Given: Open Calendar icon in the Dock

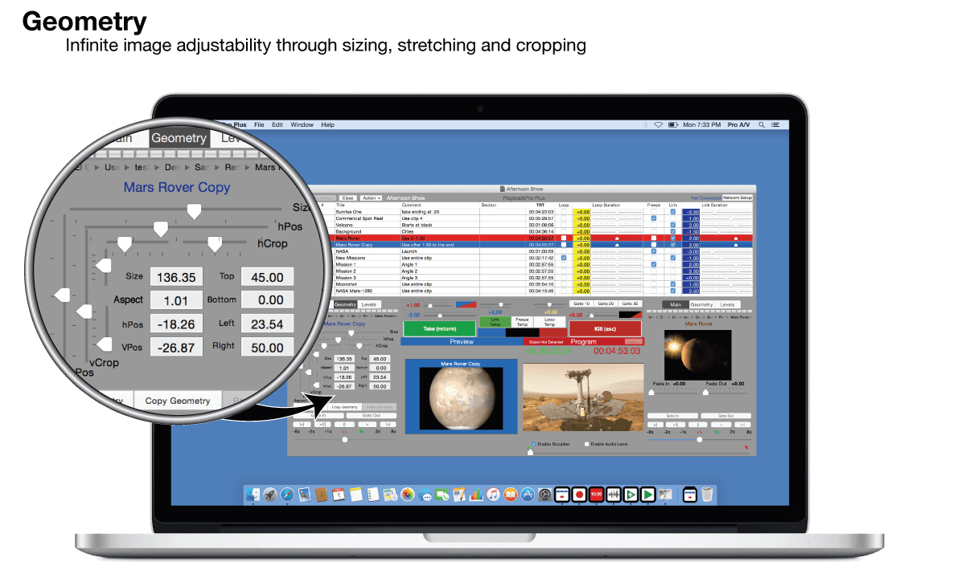Looking at the screenshot, I should pos(339,494).
